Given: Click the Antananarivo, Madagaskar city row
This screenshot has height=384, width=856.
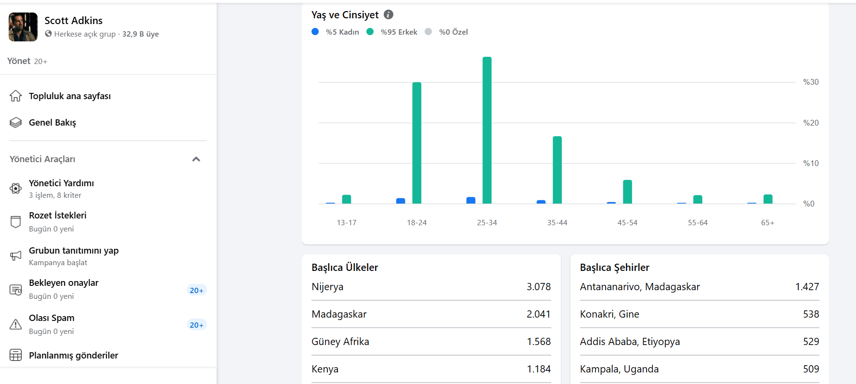Looking at the screenshot, I should 700,287.
